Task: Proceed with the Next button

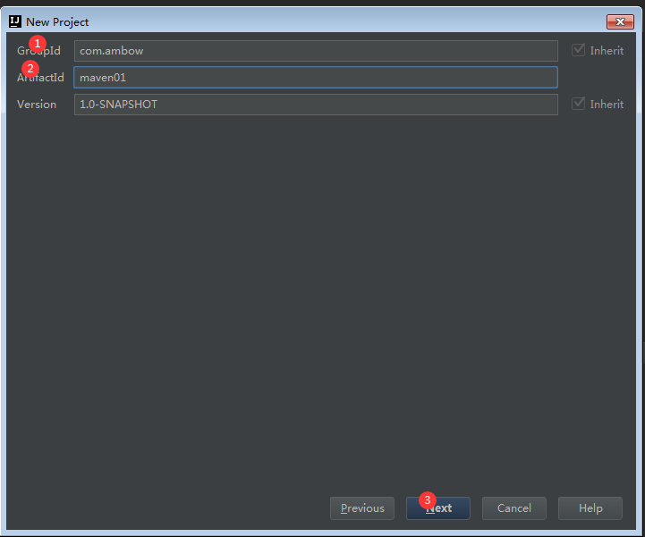Action: click(438, 508)
